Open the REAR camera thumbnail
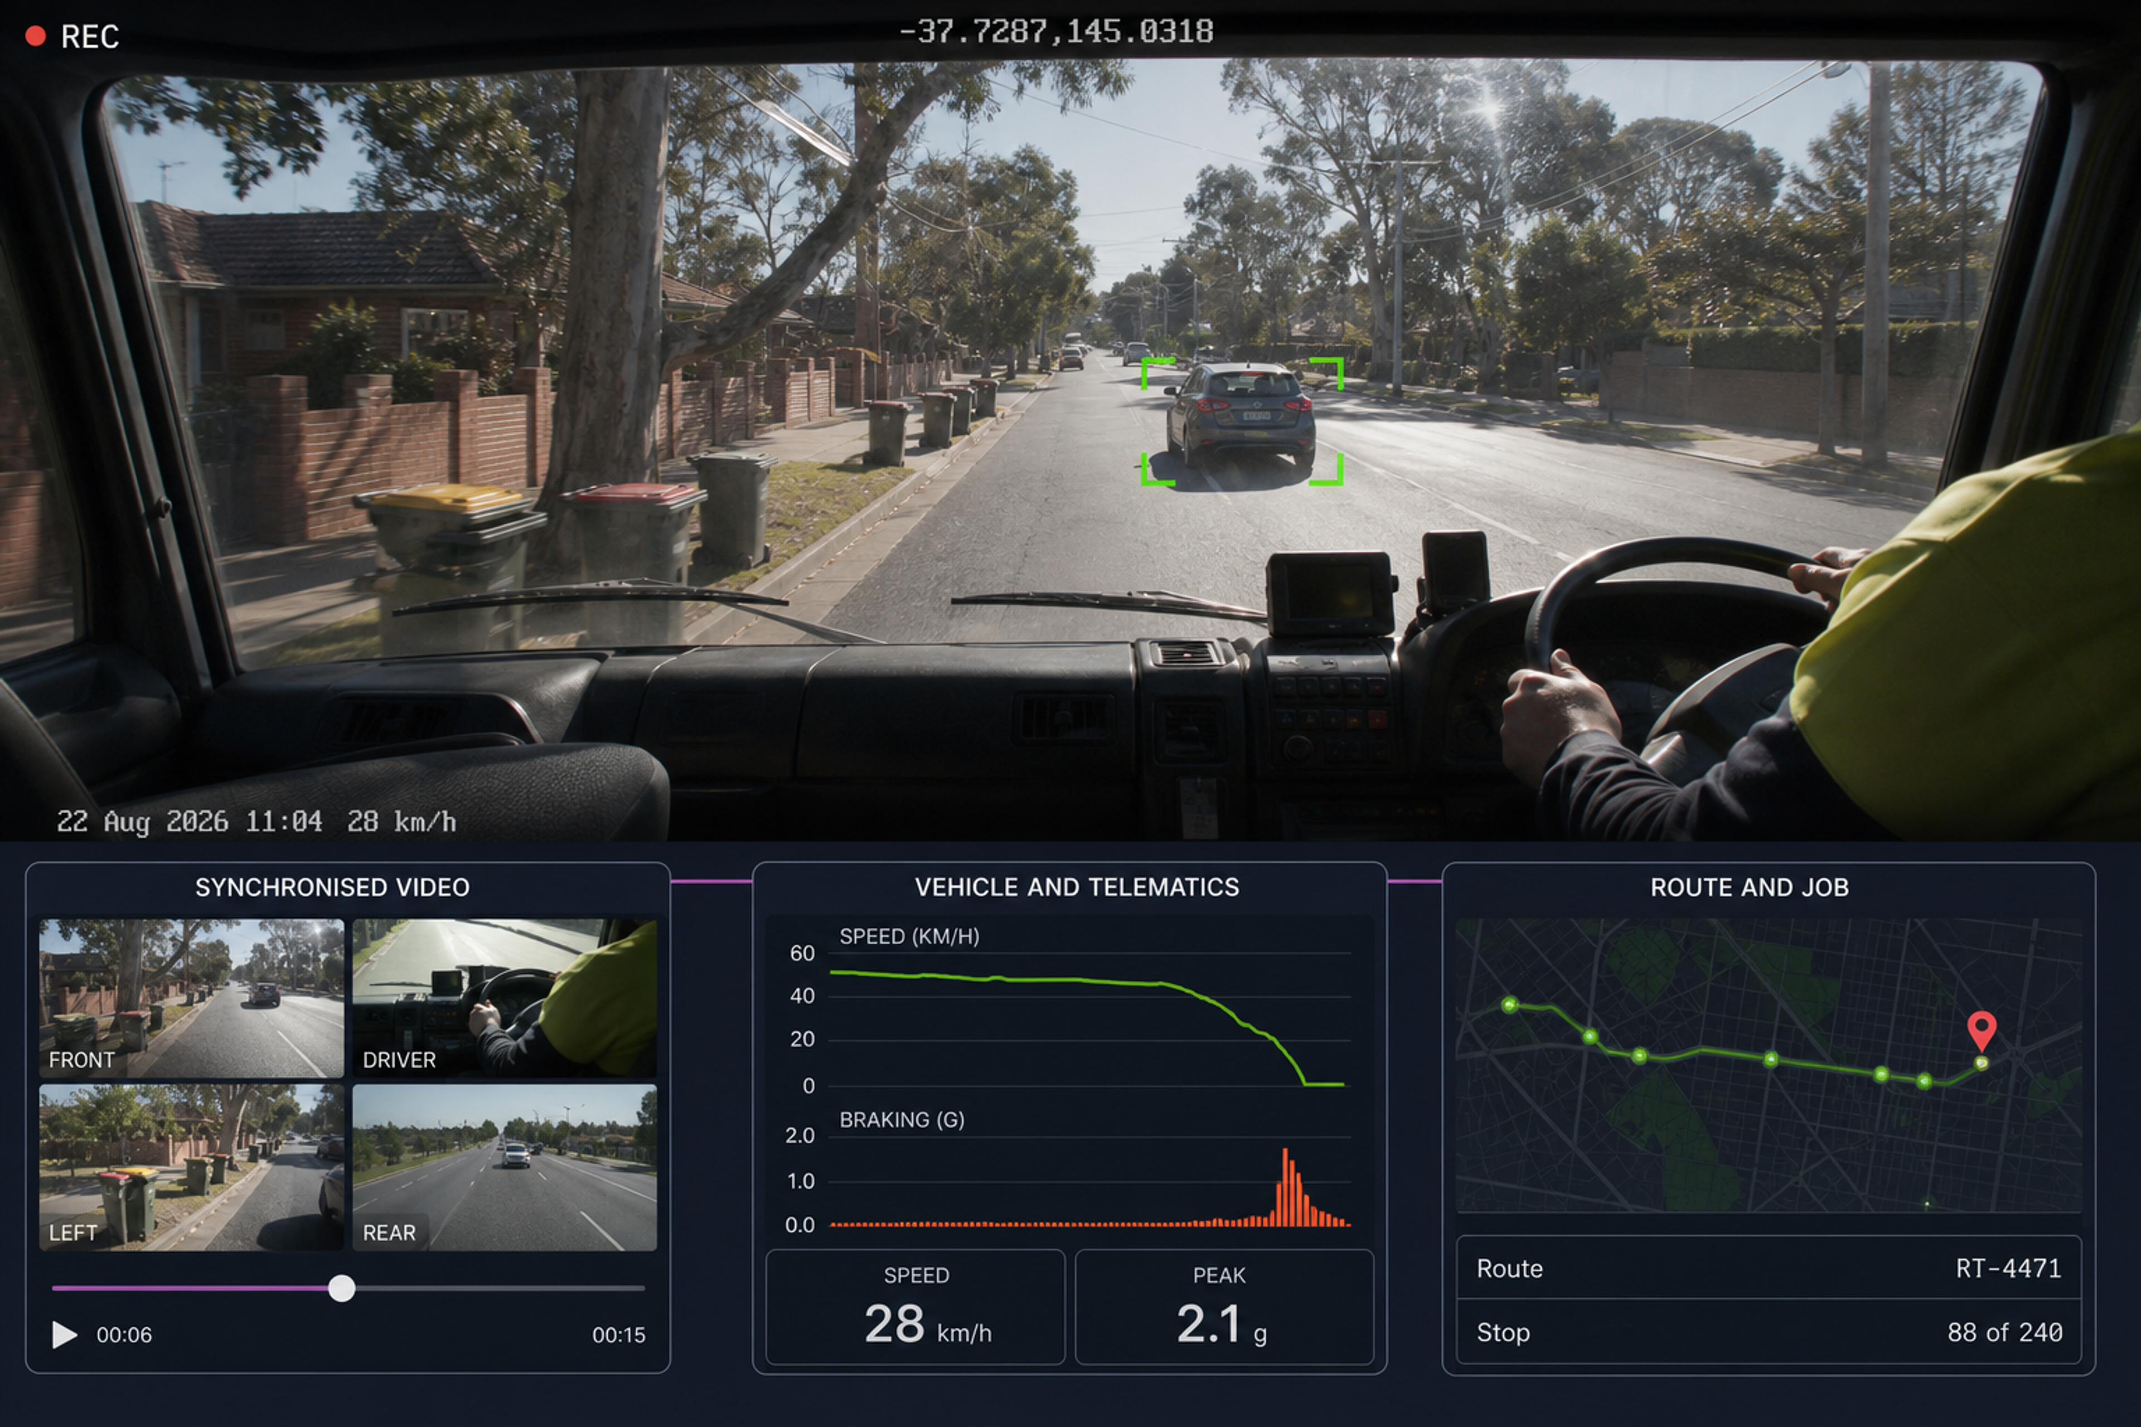 (504, 1167)
